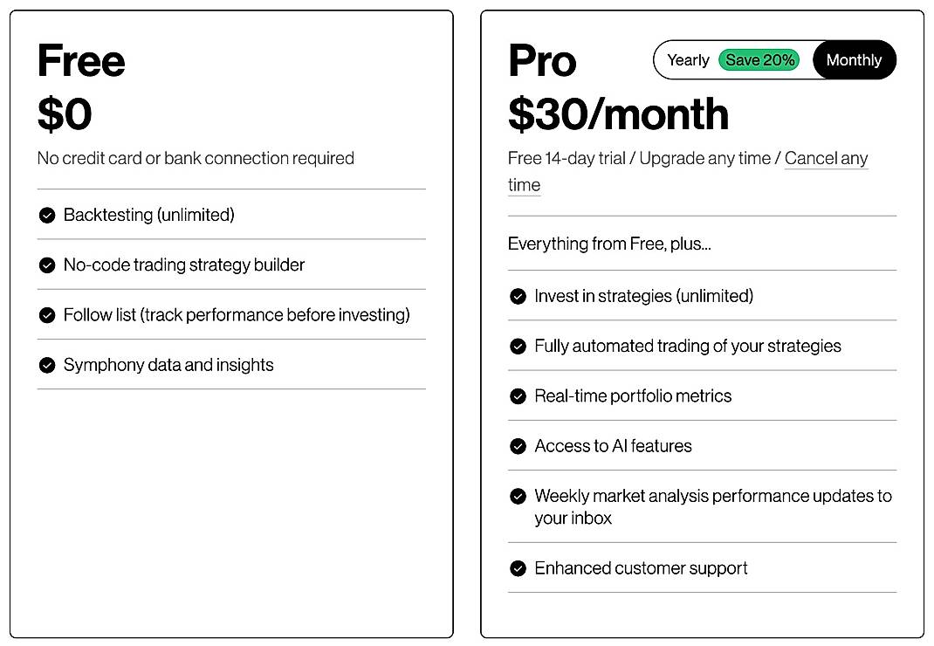Click the Everything from Free, plus text
The width and height of the screenshot is (934, 646).
click(x=608, y=244)
